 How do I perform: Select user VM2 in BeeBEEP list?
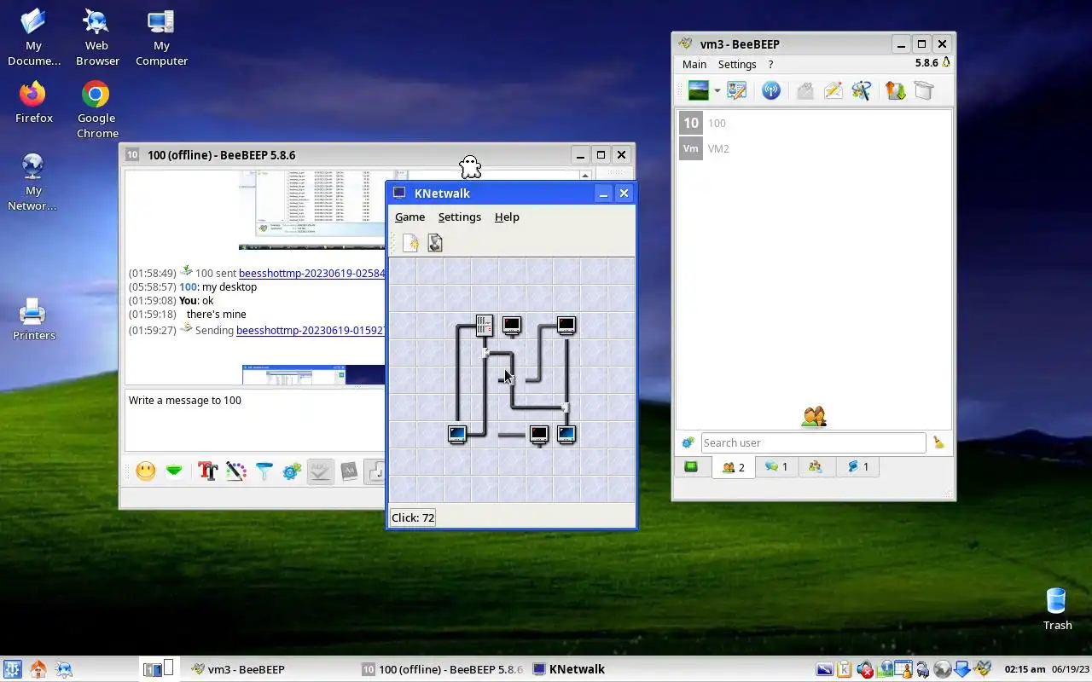[814, 148]
